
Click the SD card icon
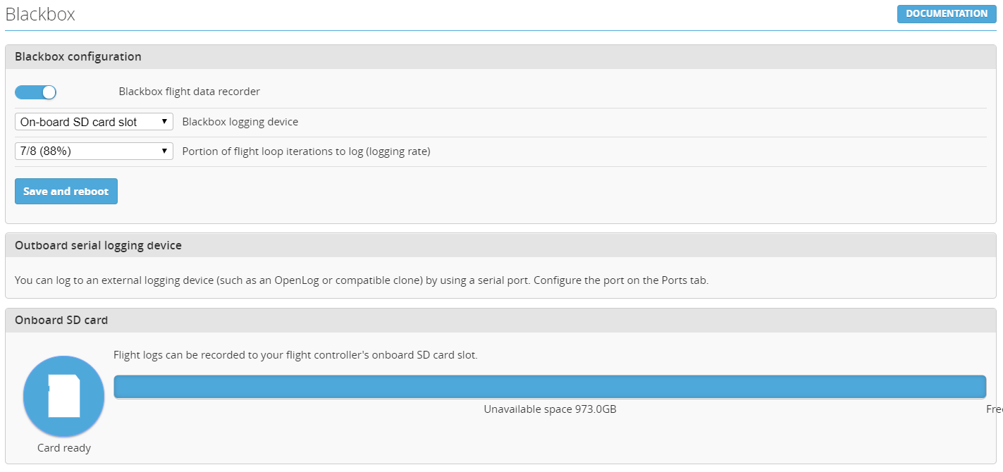pos(63,396)
